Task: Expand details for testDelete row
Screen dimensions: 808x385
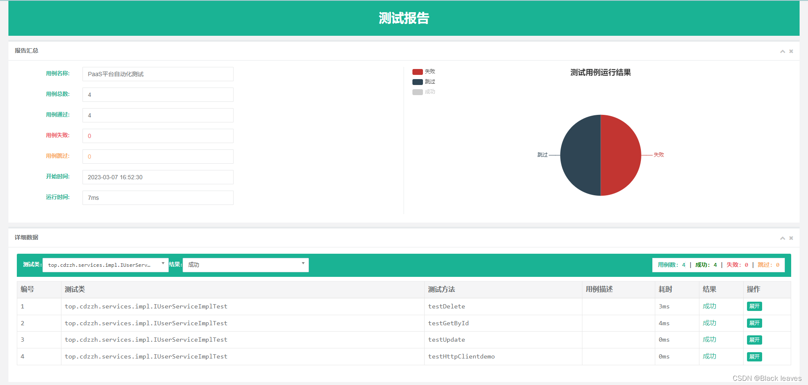Action: [754, 306]
